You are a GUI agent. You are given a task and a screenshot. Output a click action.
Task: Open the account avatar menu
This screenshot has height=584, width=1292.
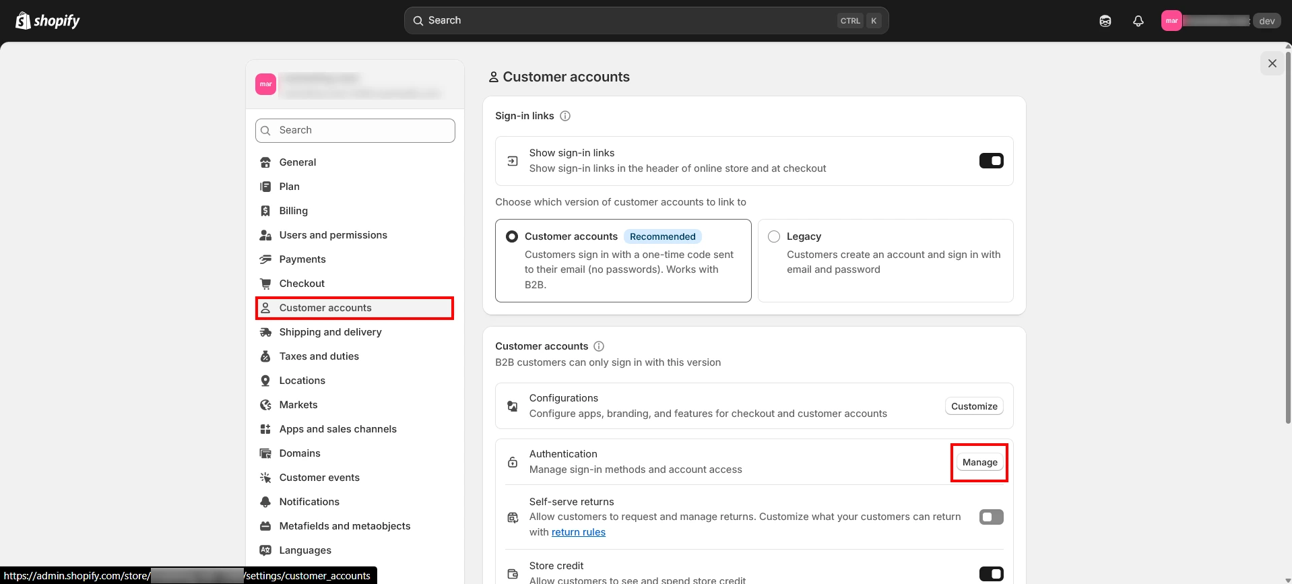[1171, 21]
